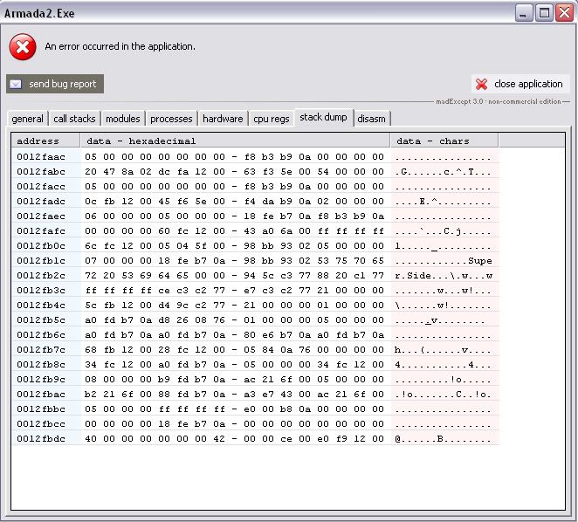Select address row 0012faac

coord(256,156)
